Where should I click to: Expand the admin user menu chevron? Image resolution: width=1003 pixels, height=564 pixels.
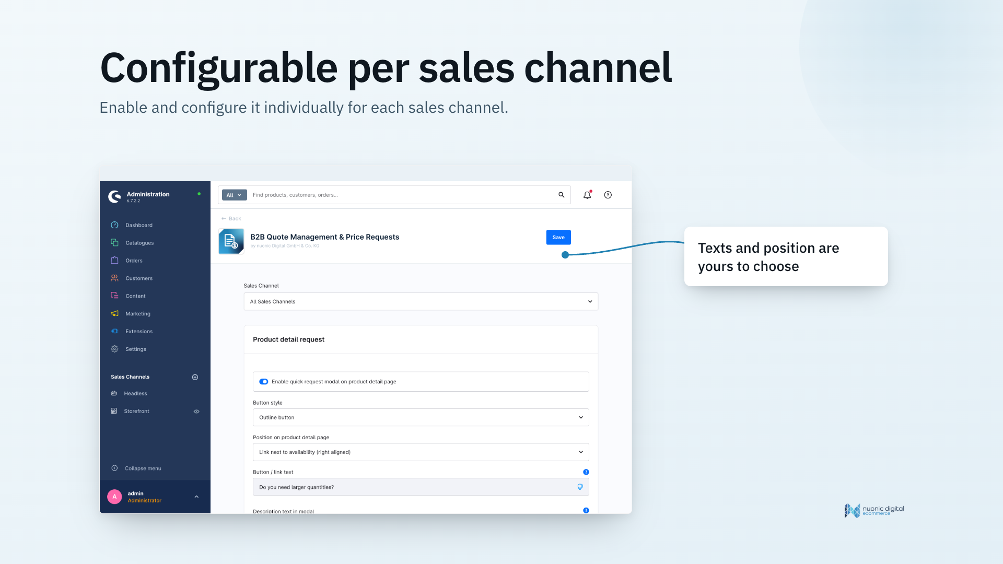click(196, 497)
